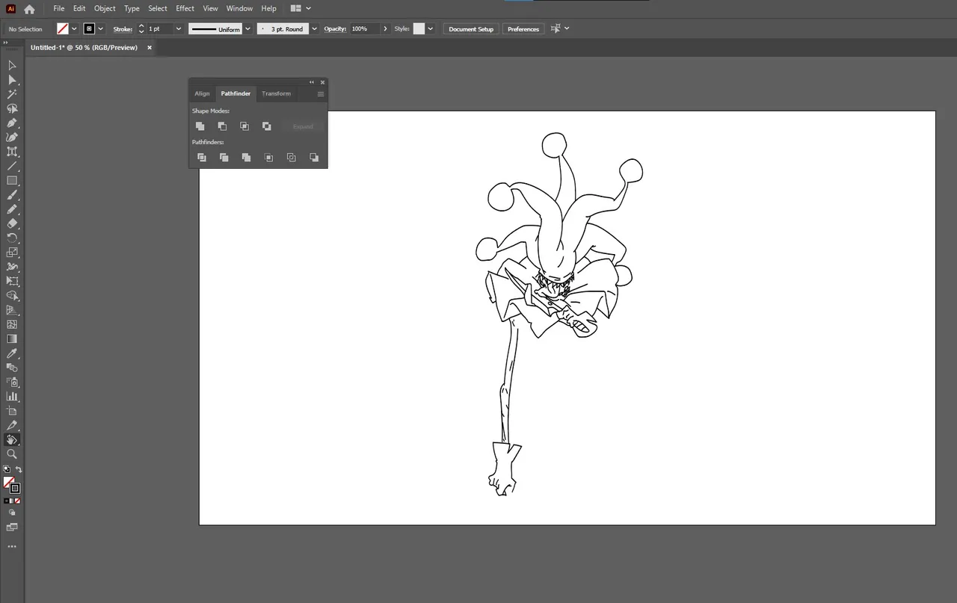This screenshot has width=957, height=603.
Task: Open graphic Style dropdown
Action: (431, 28)
